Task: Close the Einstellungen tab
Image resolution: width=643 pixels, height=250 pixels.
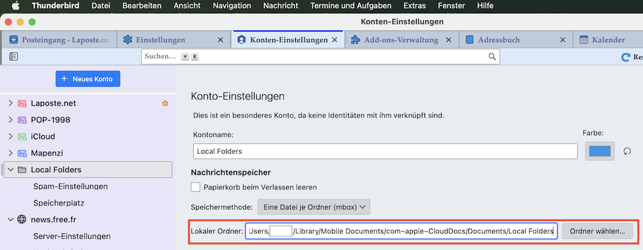Action: pos(220,40)
